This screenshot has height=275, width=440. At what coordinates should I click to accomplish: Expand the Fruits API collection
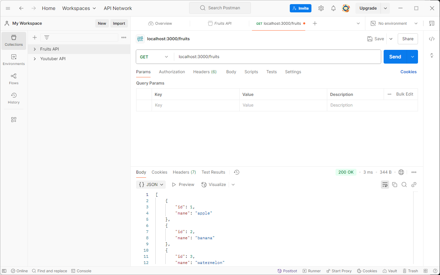35,49
